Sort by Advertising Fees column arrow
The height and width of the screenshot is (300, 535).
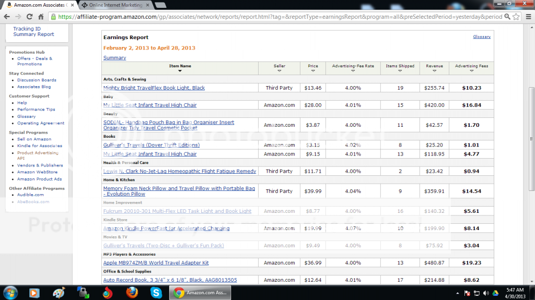[472, 71]
